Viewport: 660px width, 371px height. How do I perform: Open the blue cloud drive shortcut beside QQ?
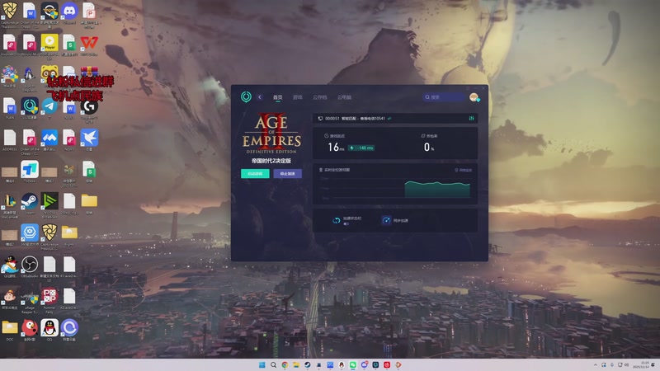[69, 327]
